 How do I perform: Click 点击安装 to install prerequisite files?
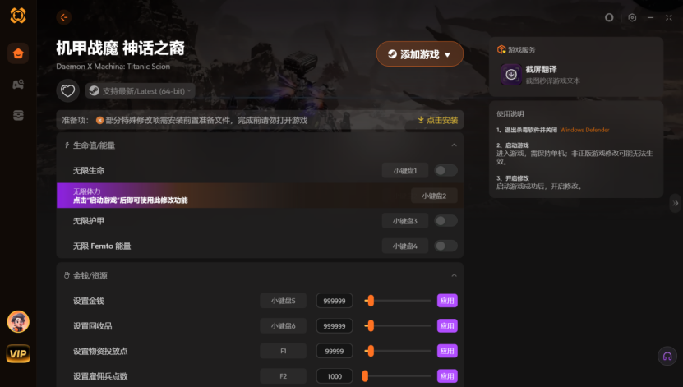(x=438, y=120)
